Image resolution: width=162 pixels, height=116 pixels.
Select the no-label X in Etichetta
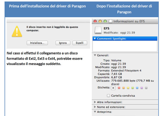pos(113,88)
